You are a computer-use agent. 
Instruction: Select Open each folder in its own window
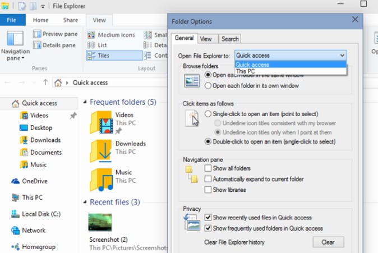coord(252,86)
